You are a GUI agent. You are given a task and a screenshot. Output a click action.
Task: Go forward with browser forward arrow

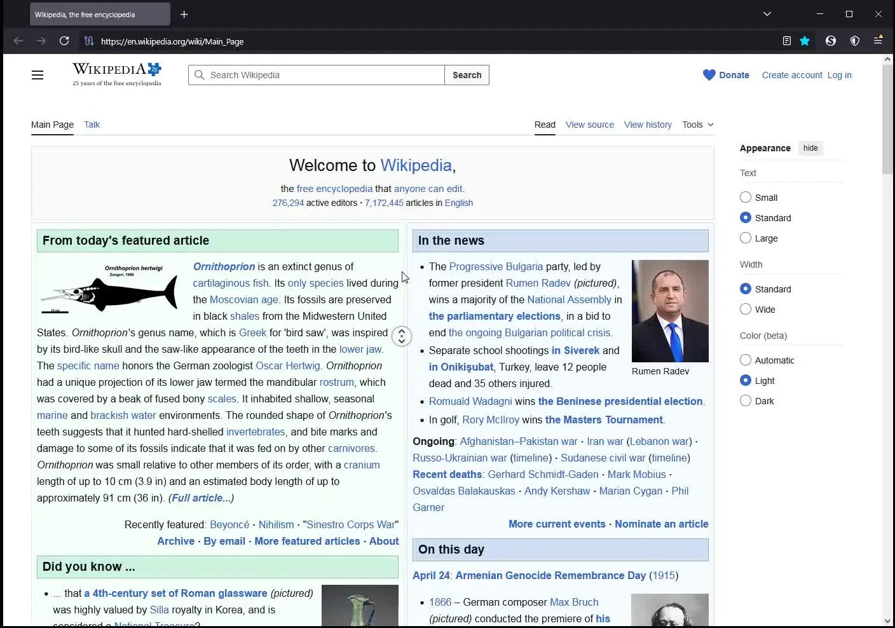[41, 41]
